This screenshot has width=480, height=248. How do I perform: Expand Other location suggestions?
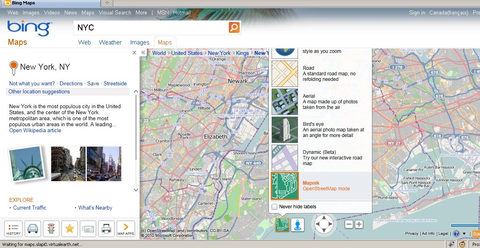click(39, 91)
